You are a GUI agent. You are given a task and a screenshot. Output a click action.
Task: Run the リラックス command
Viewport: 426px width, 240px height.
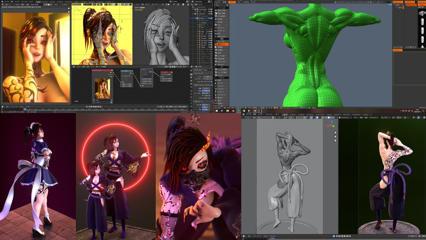(221, 89)
